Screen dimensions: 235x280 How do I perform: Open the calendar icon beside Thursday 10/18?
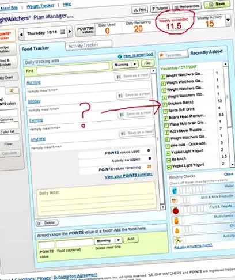[x=63, y=32]
